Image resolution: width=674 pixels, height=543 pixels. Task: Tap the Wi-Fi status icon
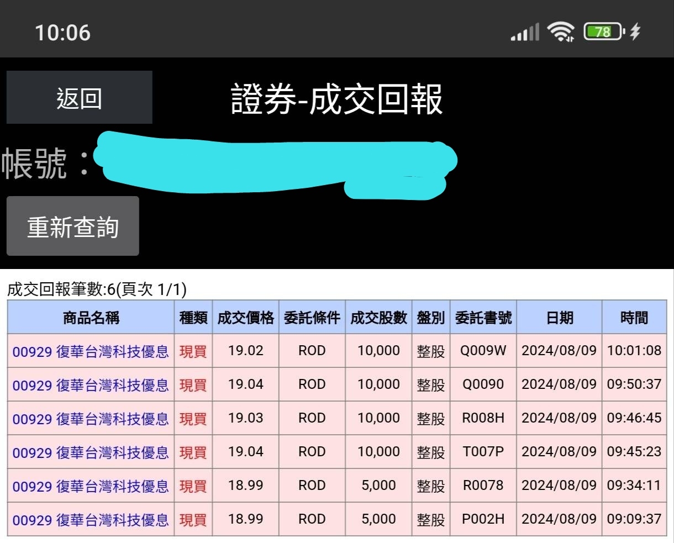tap(561, 31)
